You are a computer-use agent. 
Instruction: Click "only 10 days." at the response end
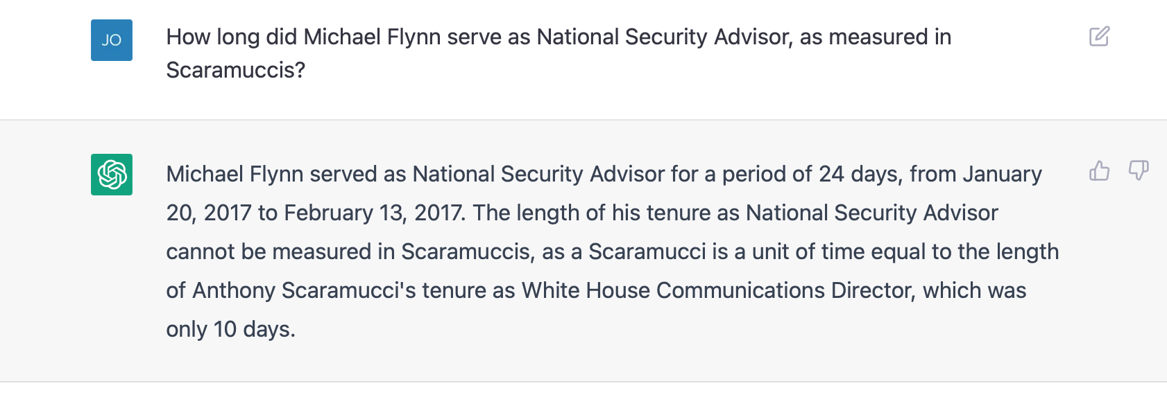click(x=231, y=329)
